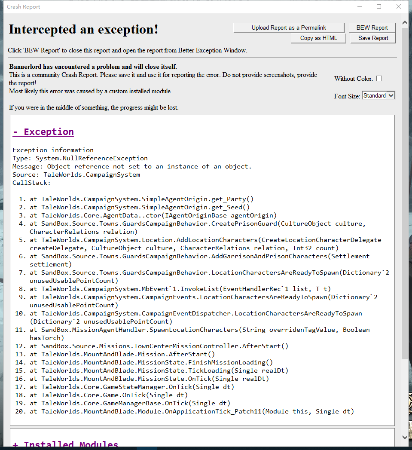
Task: Click call stack line MissionState.TickLoading
Action: [x=159, y=371]
